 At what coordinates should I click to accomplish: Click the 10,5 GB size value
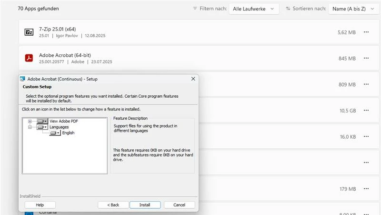click(x=348, y=111)
